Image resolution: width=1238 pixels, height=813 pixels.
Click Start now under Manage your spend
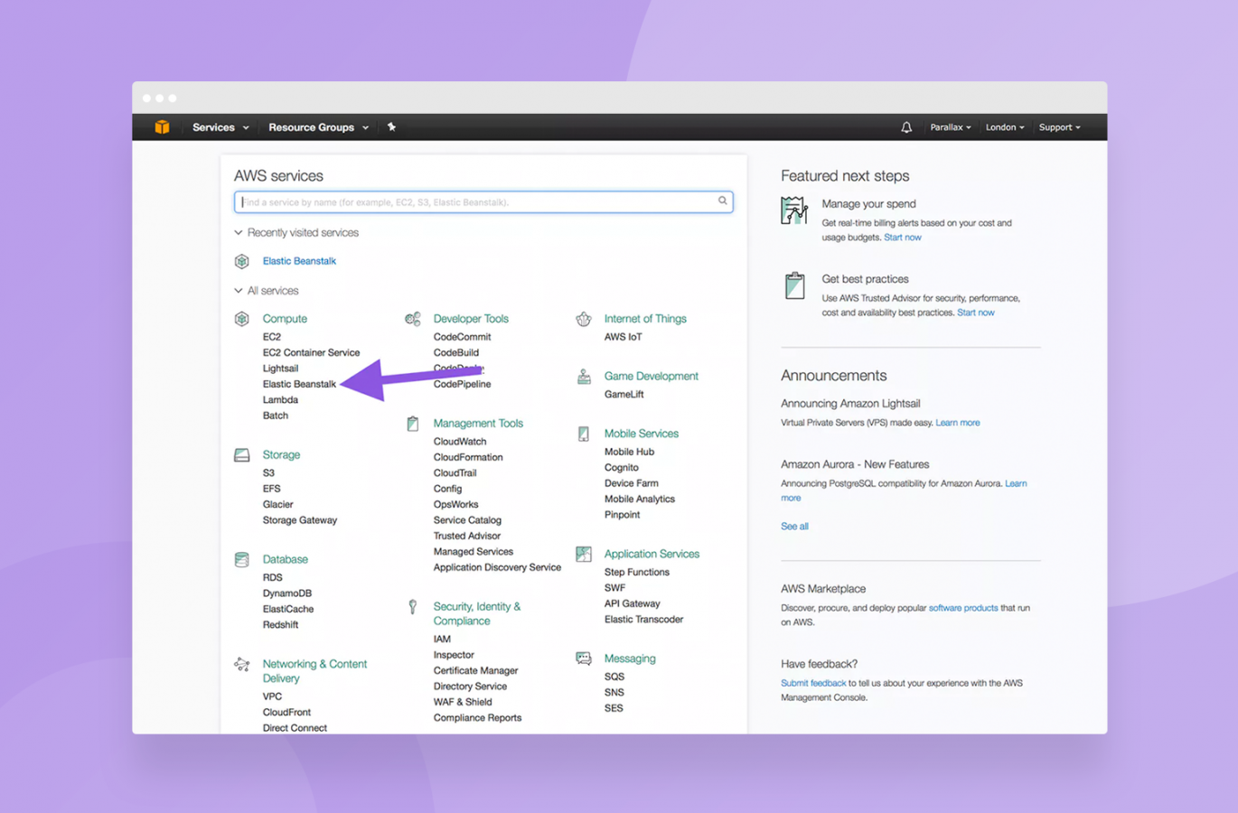point(903,238)
